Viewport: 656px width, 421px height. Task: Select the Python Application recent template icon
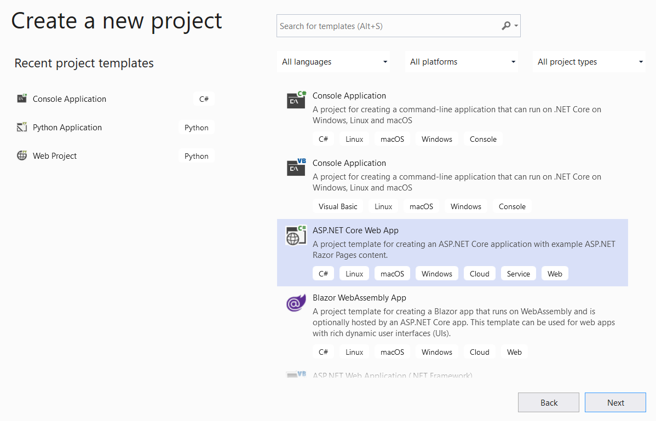(22, 127)
